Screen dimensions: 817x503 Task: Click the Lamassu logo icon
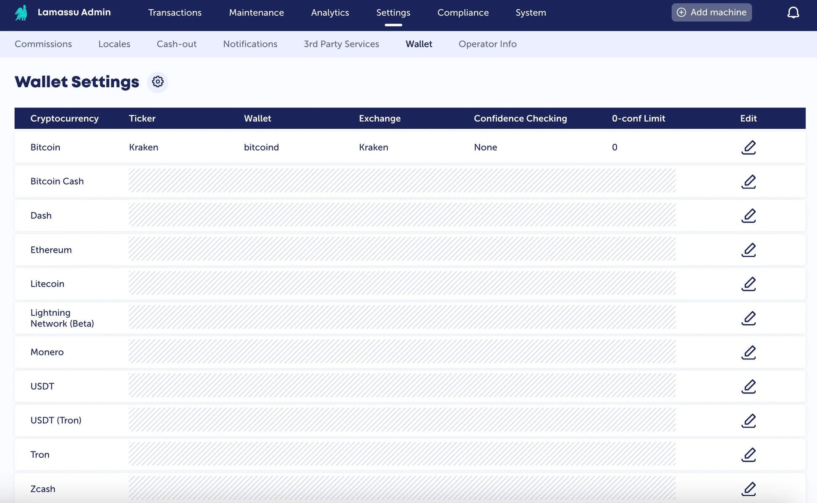click(x=21, y=13)
